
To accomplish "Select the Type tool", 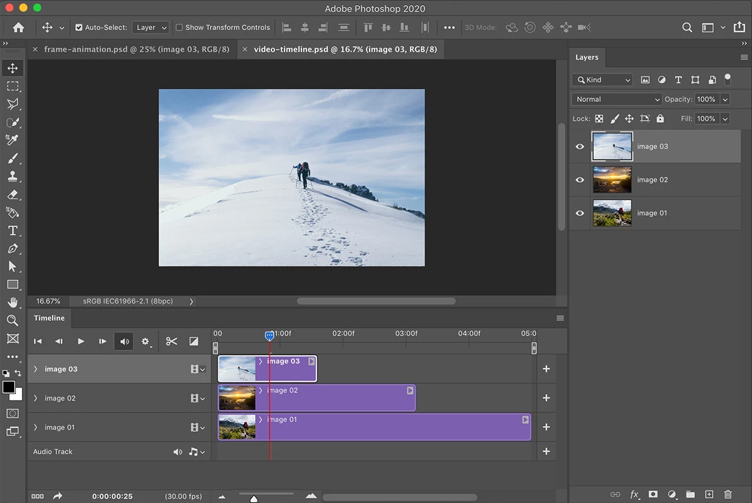I will (13, 231).
